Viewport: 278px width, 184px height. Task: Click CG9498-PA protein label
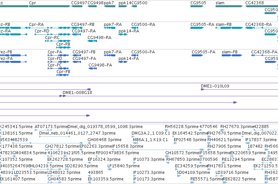(100, 65)
